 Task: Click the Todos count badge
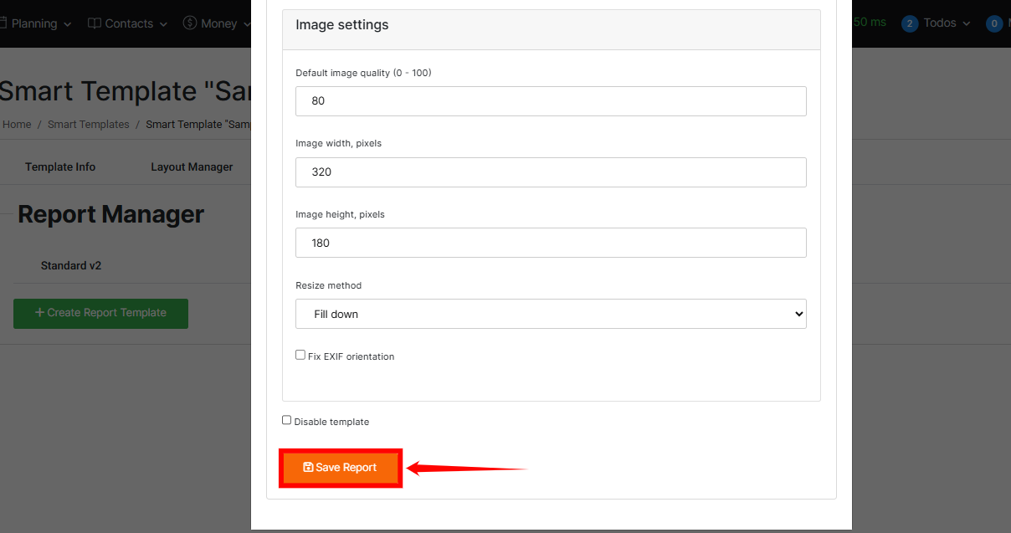(910, 23)
